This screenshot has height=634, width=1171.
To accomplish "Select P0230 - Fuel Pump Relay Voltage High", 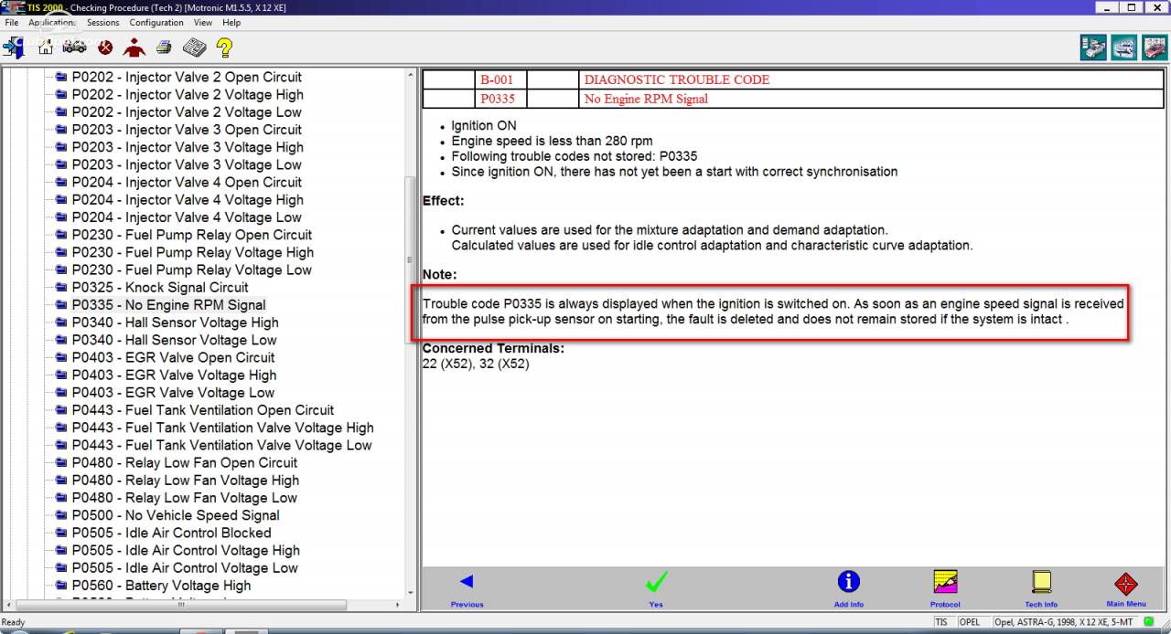I will 193,253.
